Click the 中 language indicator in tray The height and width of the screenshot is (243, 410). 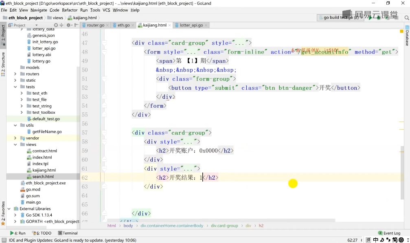[375, 240]
